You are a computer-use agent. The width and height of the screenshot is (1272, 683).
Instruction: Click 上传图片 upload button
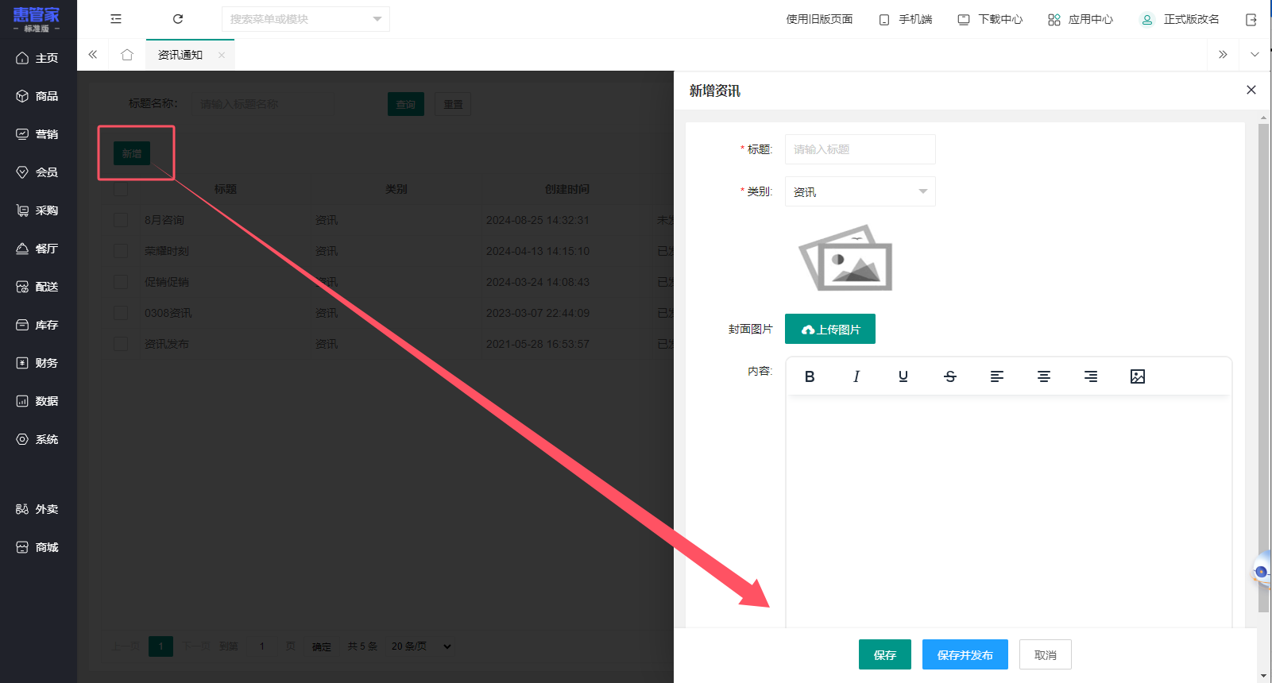pos(830,329)
